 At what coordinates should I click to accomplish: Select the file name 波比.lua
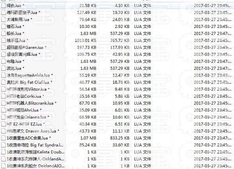tap(14, 68)
